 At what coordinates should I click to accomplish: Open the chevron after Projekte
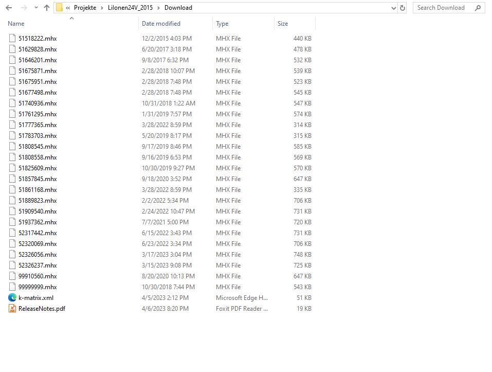tap(102, 8)
